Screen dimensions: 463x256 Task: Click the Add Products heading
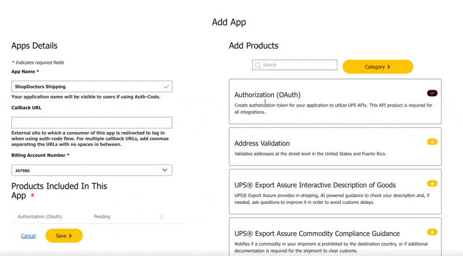tap(253, 46)
